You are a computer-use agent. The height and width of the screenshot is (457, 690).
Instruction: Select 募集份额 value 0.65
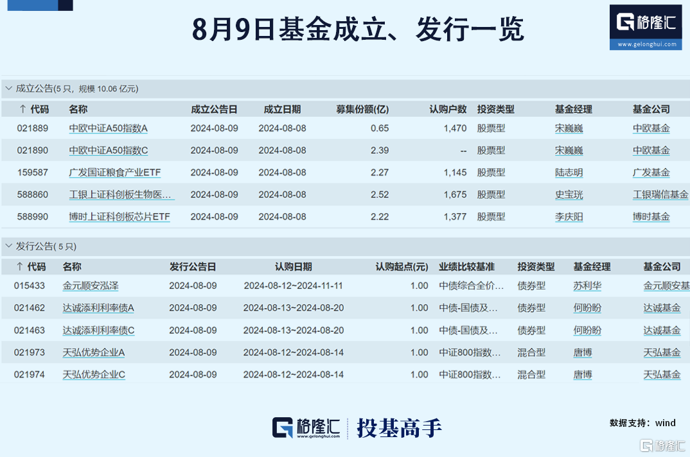pyautogui.click(x=380, y=128)
